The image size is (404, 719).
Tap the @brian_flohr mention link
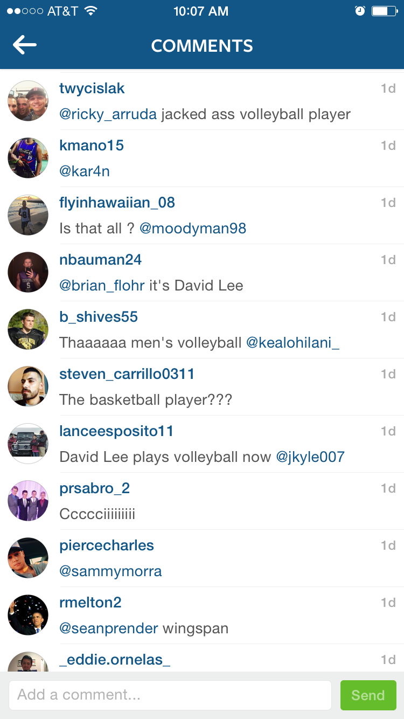tap(102, 286)
